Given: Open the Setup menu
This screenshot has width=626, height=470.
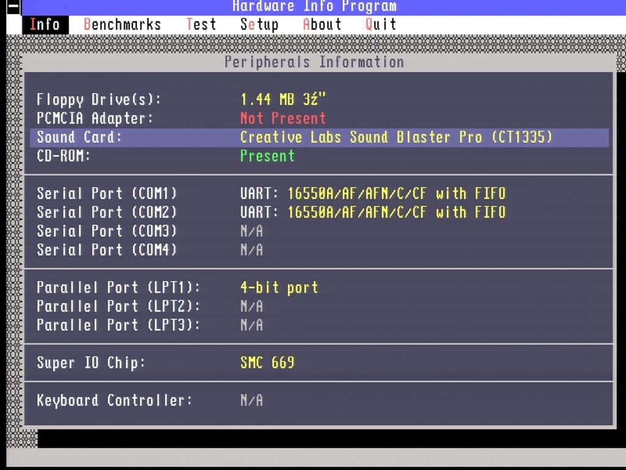Looking at the screenshot, I should (259, 24).
